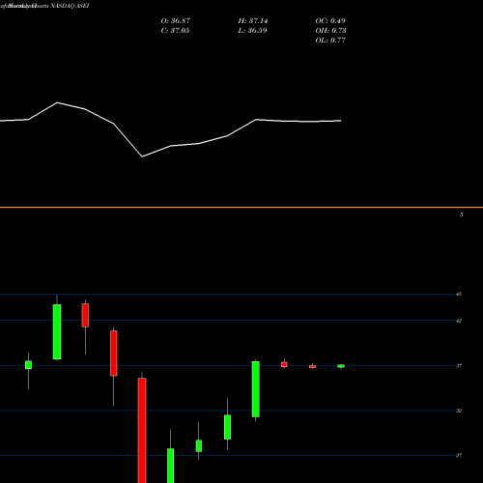
Task: Click the tall red candle cut off at chart bottom
Action: 142,430
